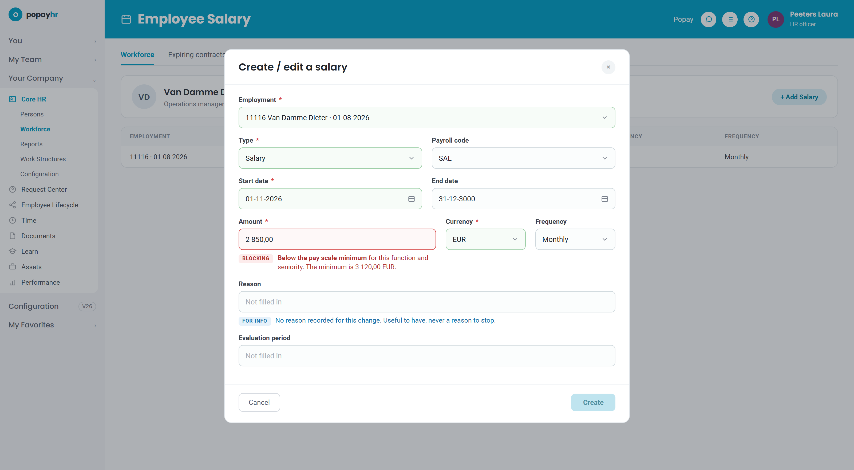Viewport: 854px width, 470px height.
Task: Click the Core HR badge icon
Action: (13, 99)
